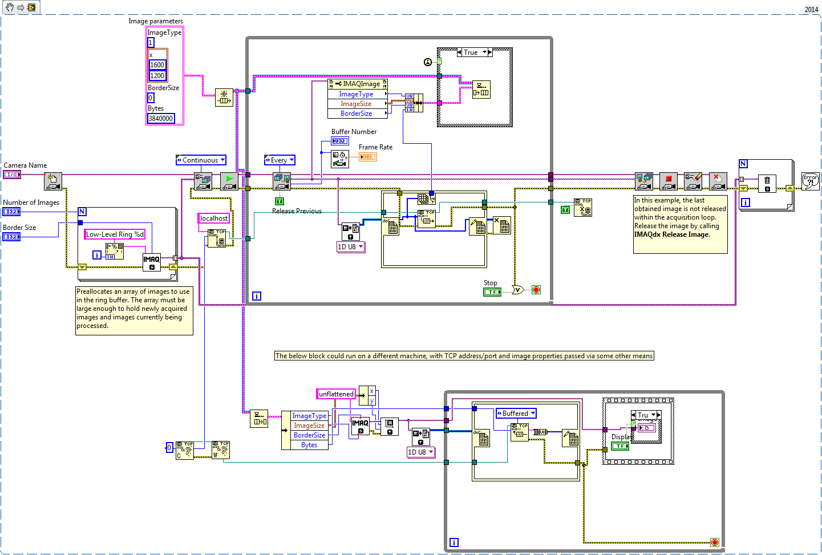Click the IMAQdx Start Acquisition play node
This screenshot has width=822, height=555.
(x=229, y=181)
